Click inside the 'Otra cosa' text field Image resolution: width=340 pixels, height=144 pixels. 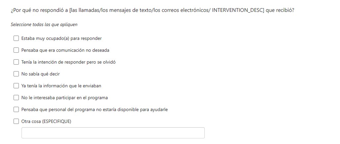pyautogui.click(x=113, y=133)
